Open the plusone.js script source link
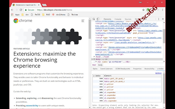 (129, 32)
